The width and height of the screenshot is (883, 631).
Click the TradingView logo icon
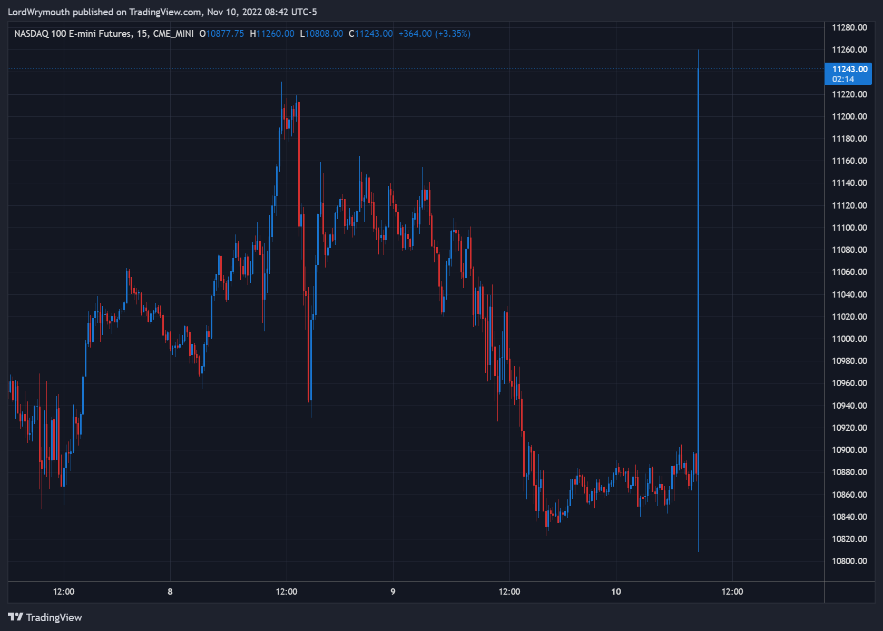pyautogui.click(x=15, y=617)
